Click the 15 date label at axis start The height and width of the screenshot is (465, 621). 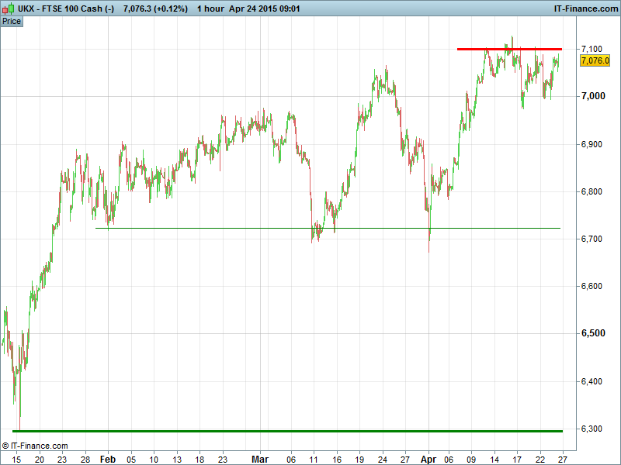pyautogui.click(x=16, y=459)
